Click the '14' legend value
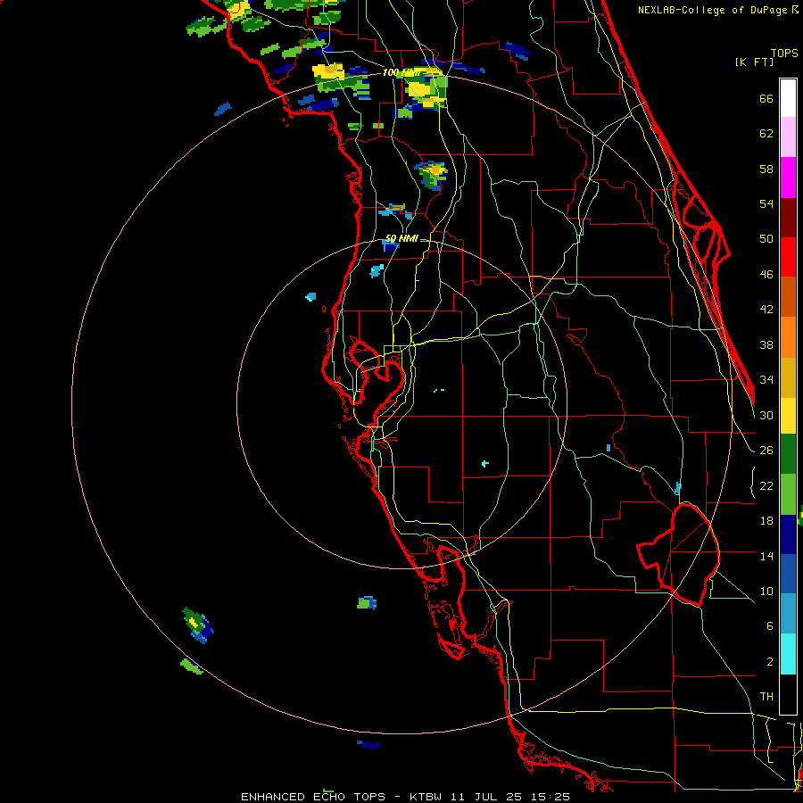Image resolution: width=803 pixels, height=803 pixels. point(766,556)
